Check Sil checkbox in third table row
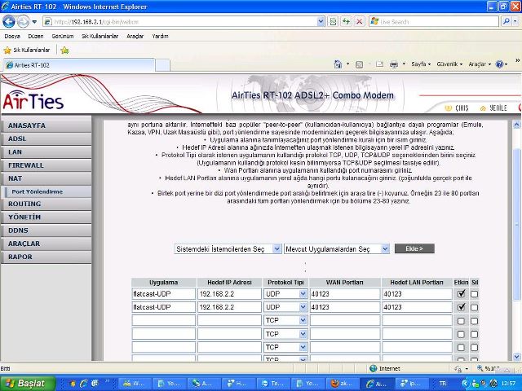 click(475, 321)
